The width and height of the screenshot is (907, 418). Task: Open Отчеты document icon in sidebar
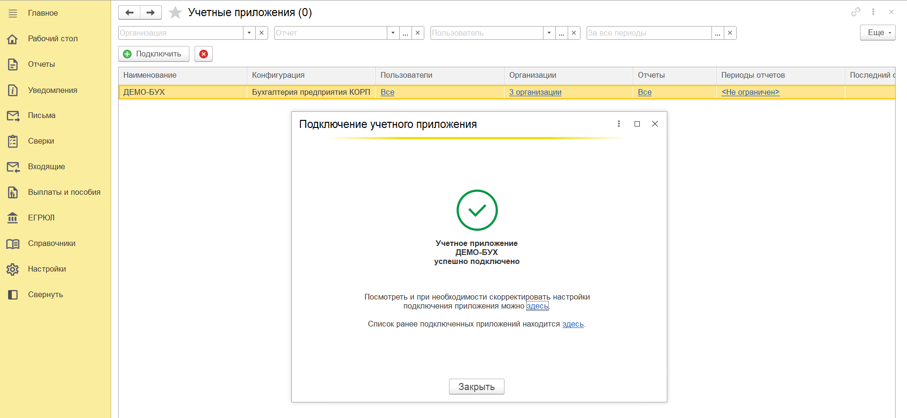(x=13, y=64)
